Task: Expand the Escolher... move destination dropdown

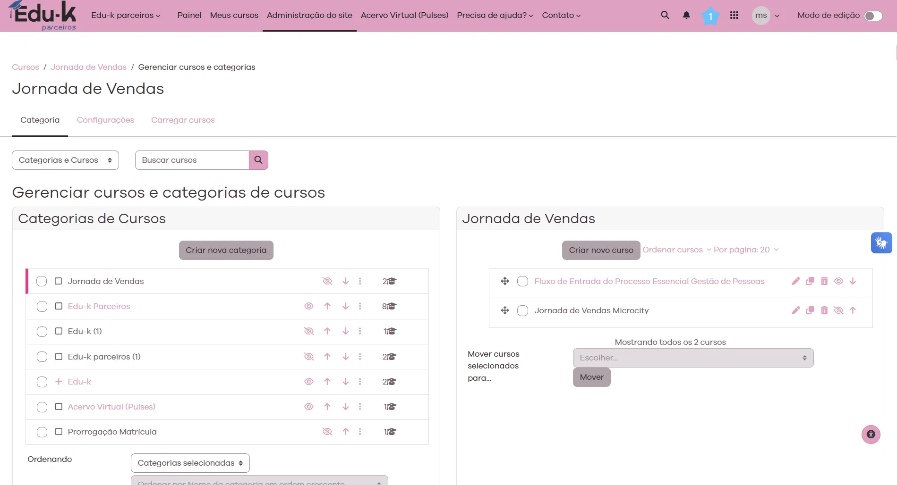Action: 693,358
